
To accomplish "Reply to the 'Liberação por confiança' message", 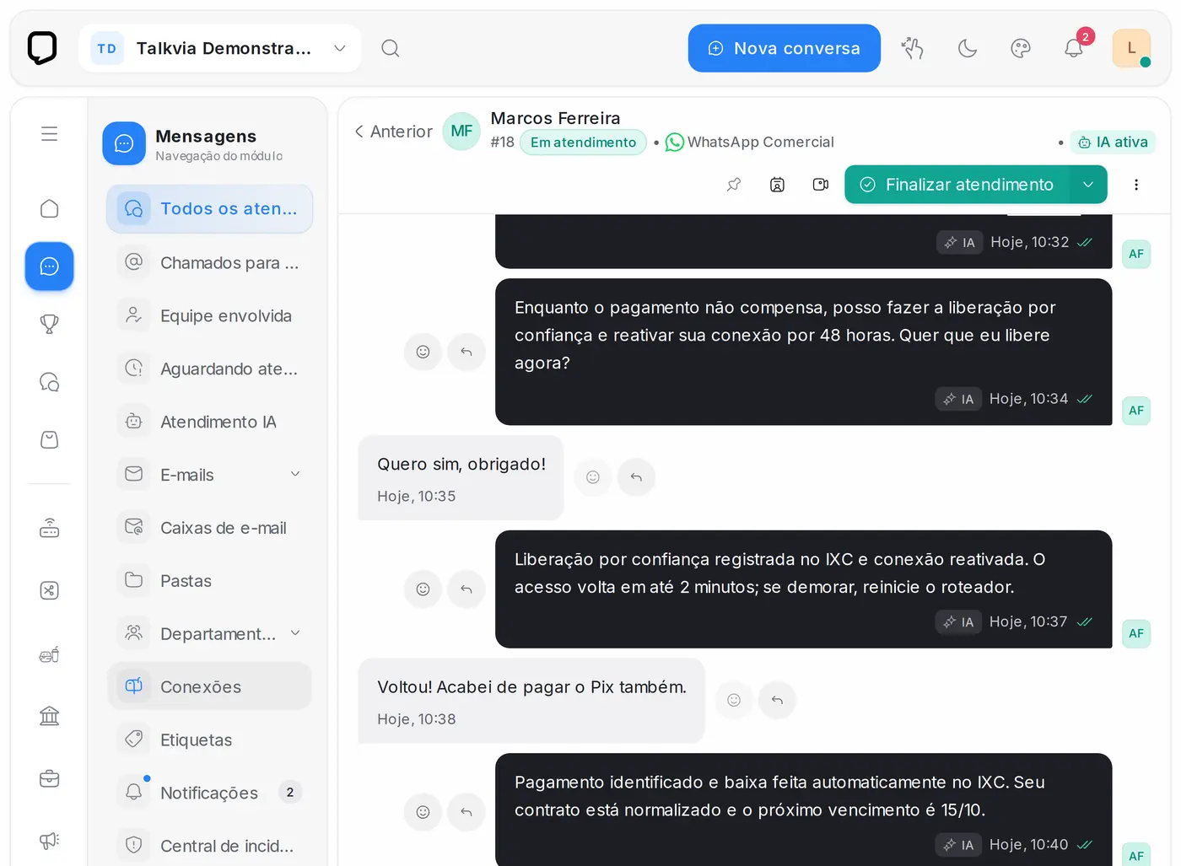I will pos(466,589).
